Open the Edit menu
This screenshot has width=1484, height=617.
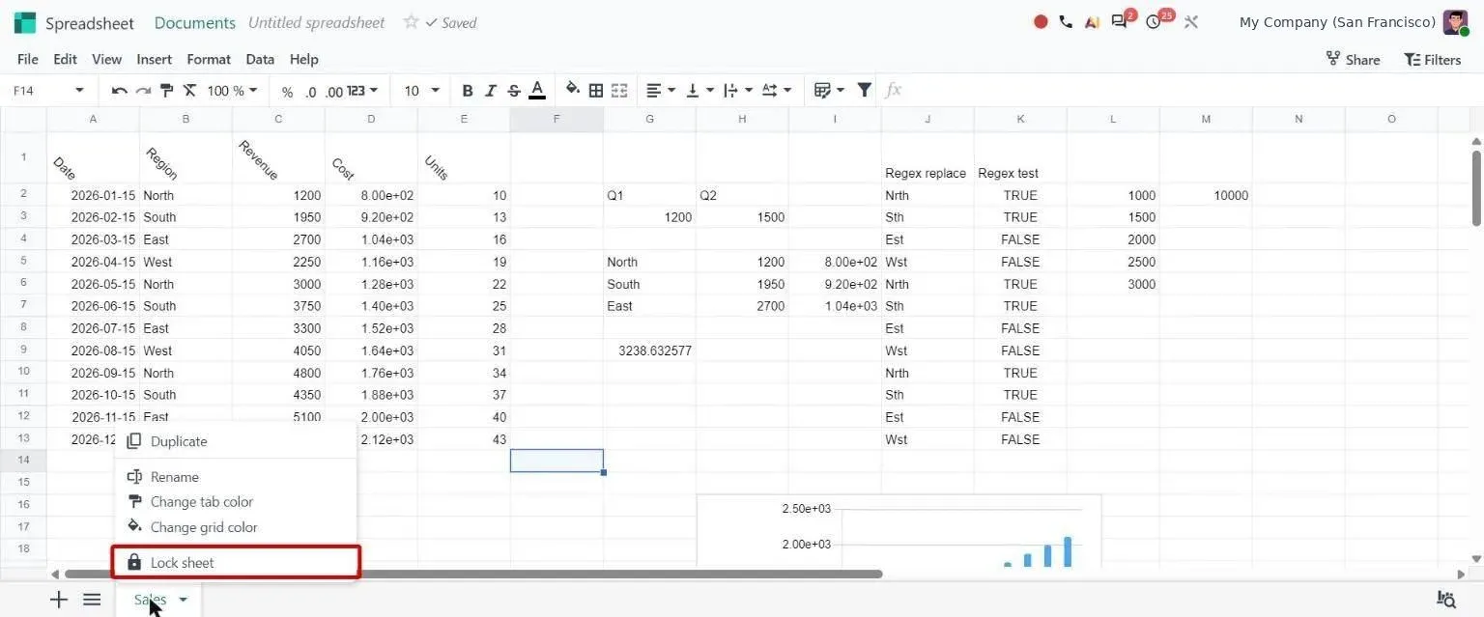[65, 60]
